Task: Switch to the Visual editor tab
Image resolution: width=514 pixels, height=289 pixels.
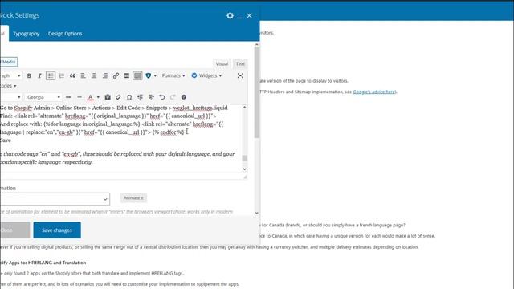Action: pyautogui.click(x=222, y=64)
